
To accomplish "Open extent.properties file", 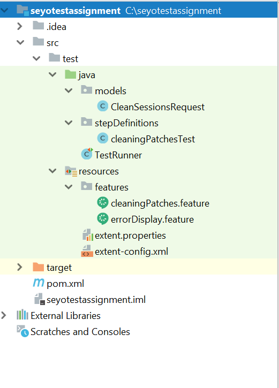I will tap(130, 235).
